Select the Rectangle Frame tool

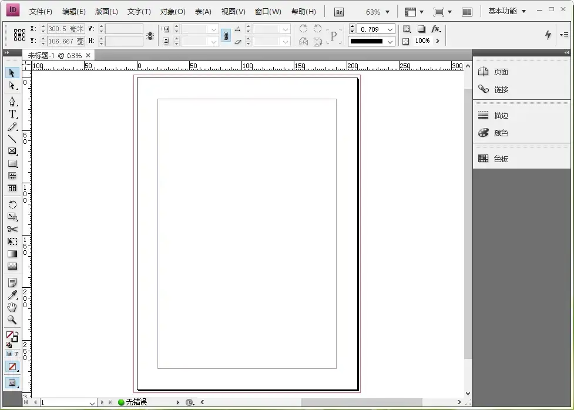(12, 151)
